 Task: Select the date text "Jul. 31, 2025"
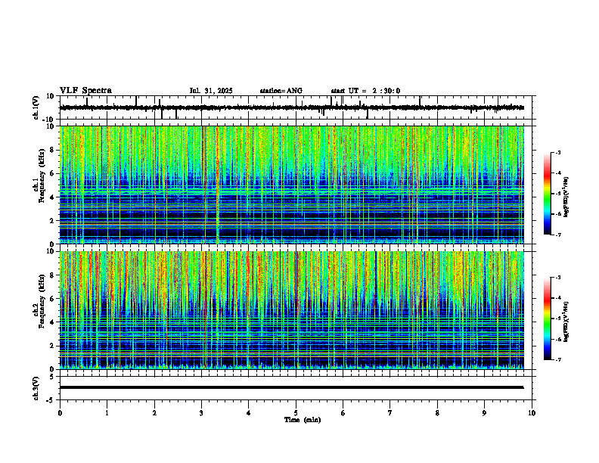coord(211,91)
